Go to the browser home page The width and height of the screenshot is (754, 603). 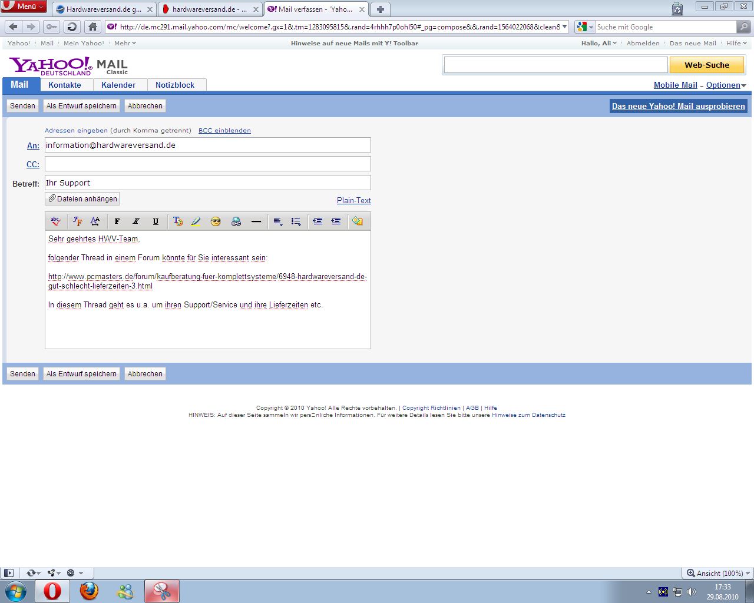[92, 26]
